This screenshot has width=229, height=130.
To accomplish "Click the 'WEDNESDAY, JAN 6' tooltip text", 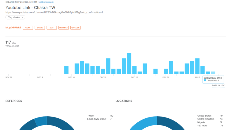I will (213, 78).
